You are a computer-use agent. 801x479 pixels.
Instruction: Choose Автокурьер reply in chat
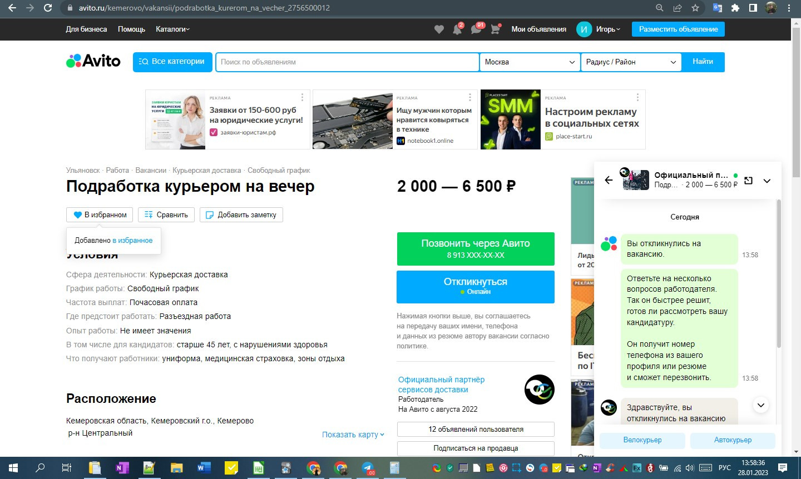pyautogui.click(x=733, y=440)
